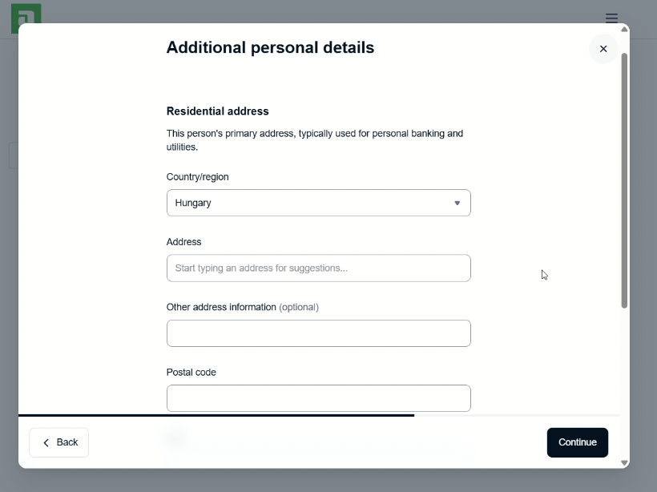Close the Additional personal details dialog

click(603, 49)
